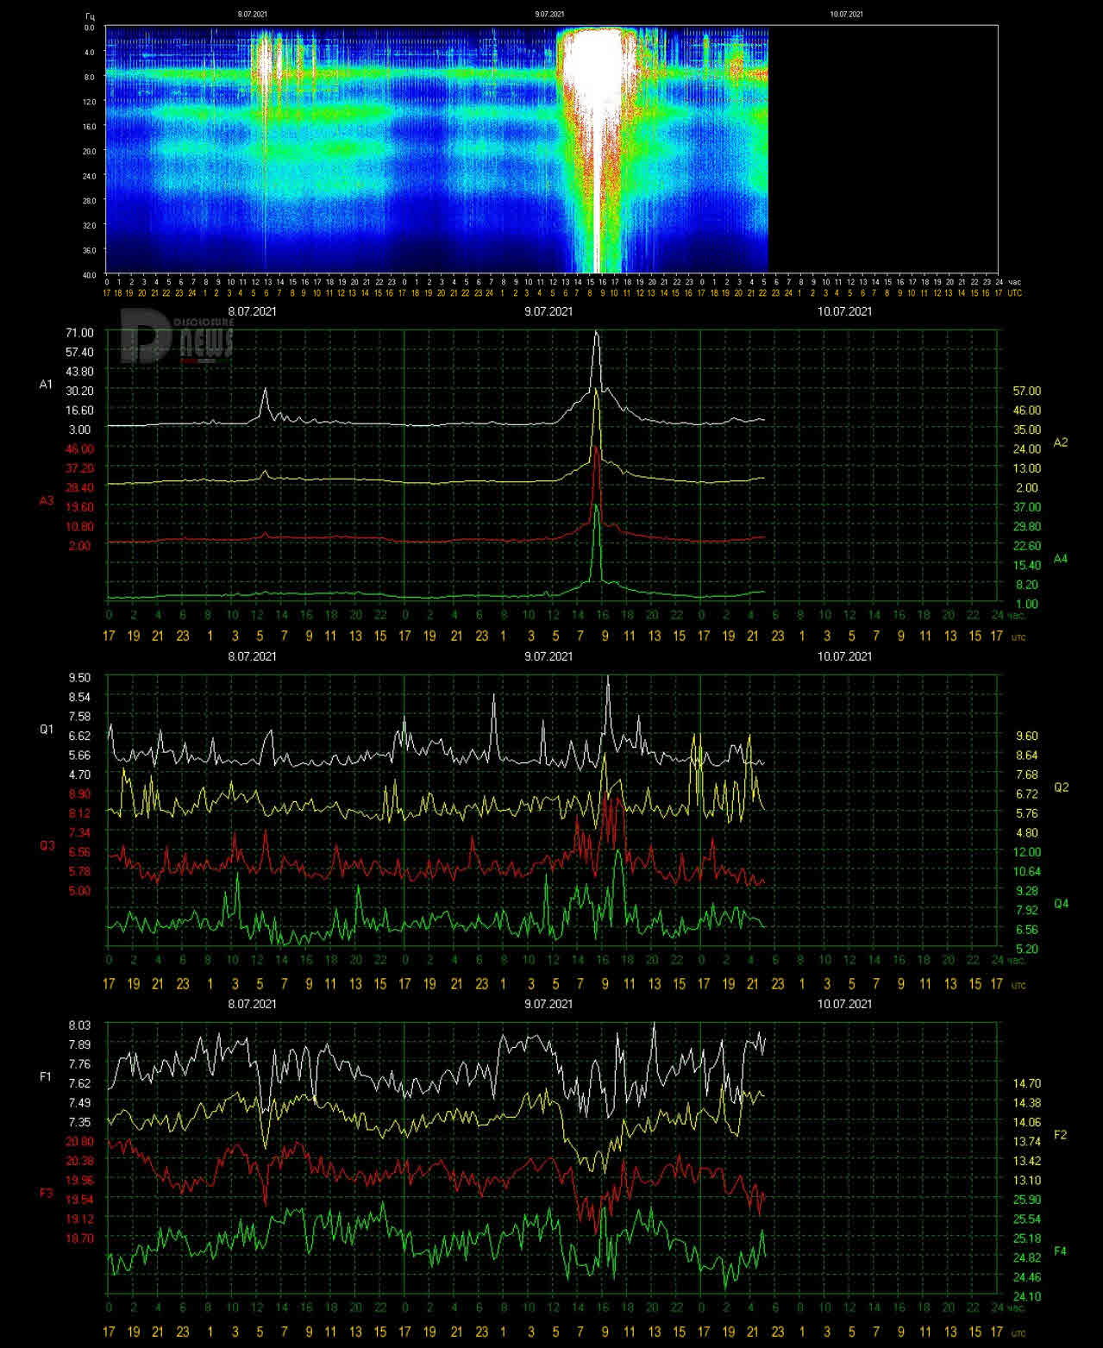Click the 40.0 frequency label beside the spectrogram
The image size is (1103, 1348).
[90, 274]
